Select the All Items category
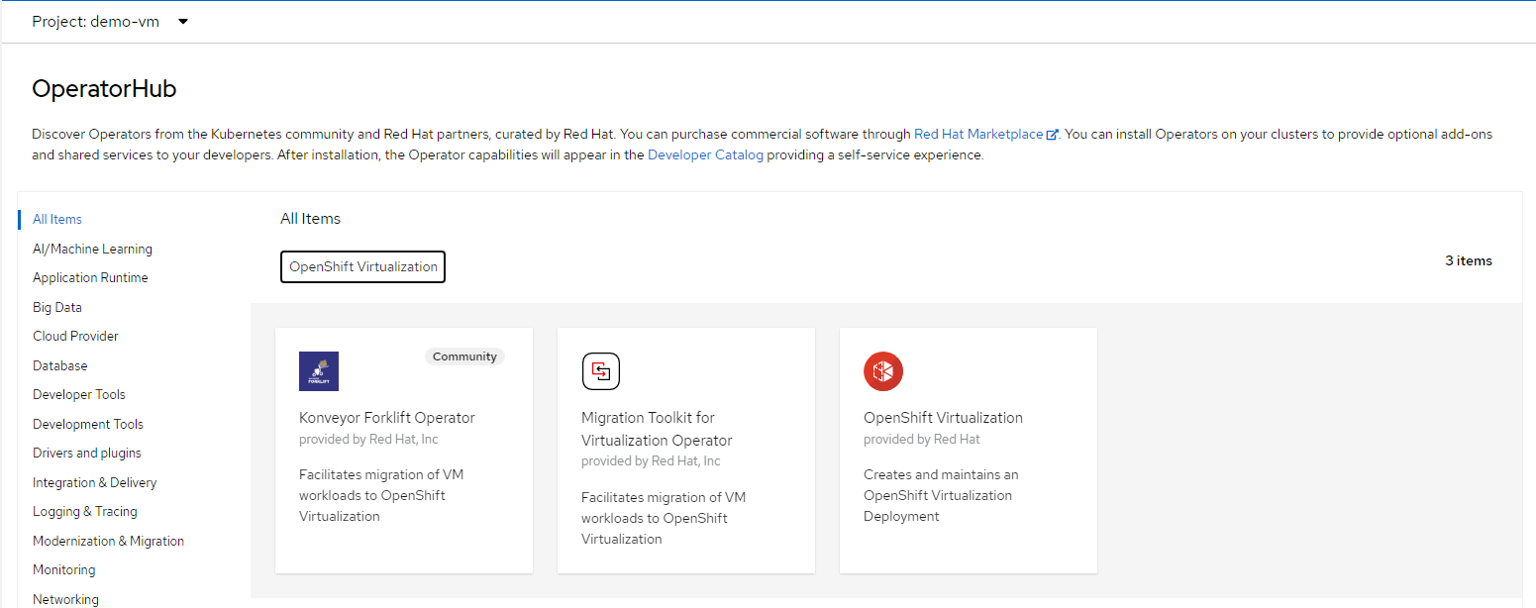Screen dimensions: 1536x608 [x=57, y=220]
